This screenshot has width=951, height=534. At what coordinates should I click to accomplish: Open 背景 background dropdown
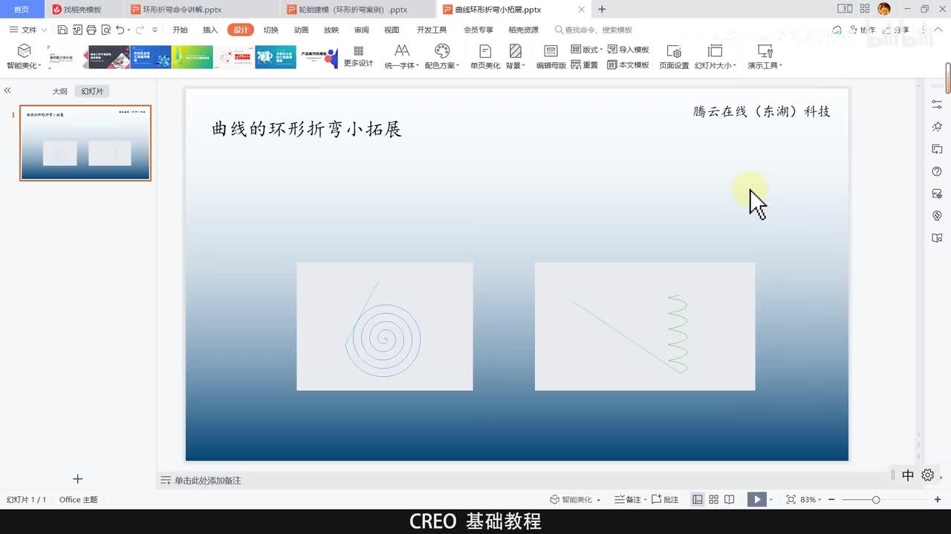coord(516,56)
